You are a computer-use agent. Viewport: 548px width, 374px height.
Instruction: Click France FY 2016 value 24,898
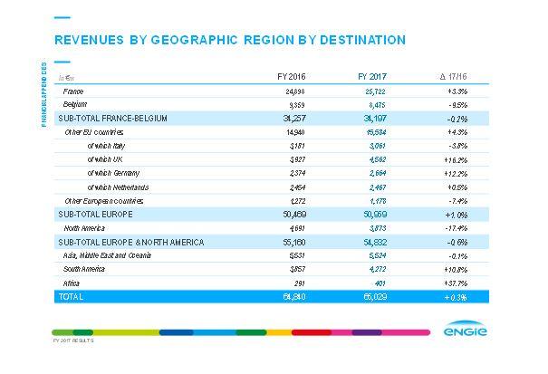coord(295,91)
